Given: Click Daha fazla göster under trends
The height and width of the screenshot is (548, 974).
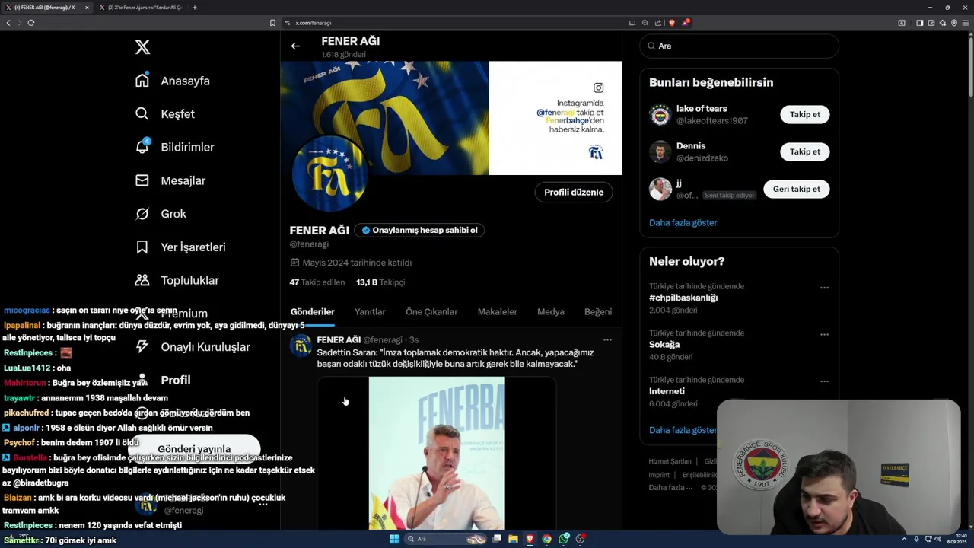Looking at the screenshot, I should (x=683, y=430).
